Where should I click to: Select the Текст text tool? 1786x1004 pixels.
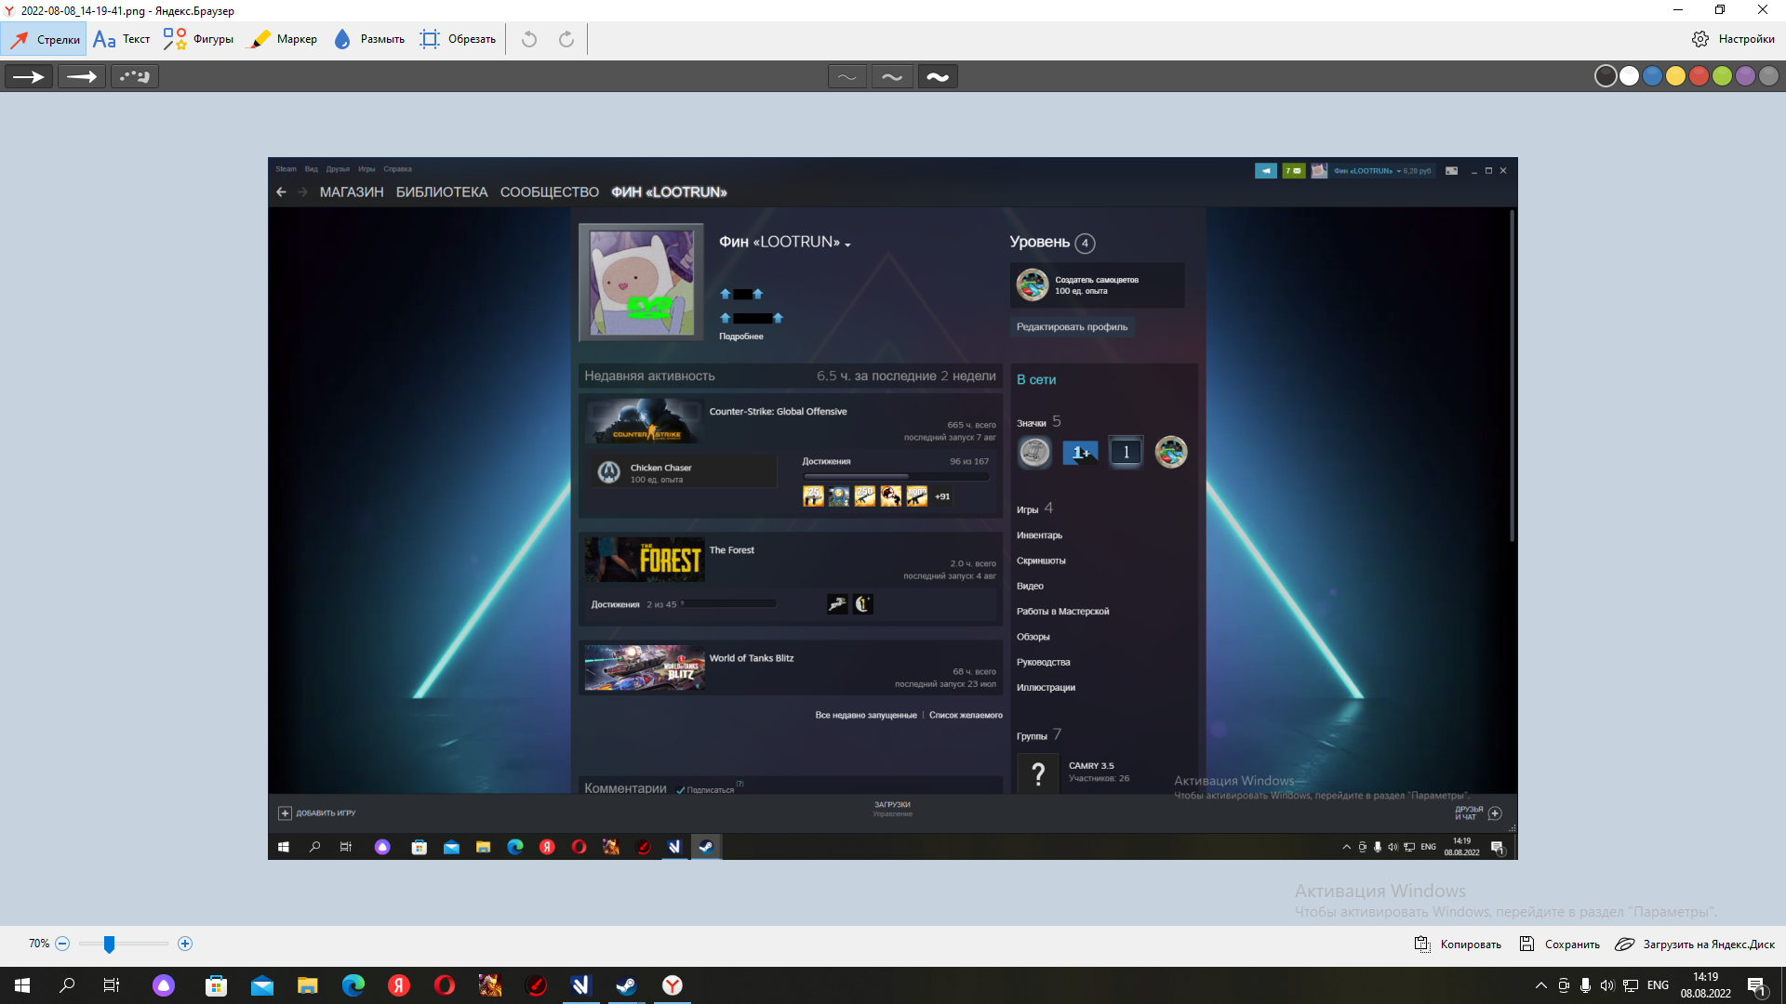pos(122,39)
